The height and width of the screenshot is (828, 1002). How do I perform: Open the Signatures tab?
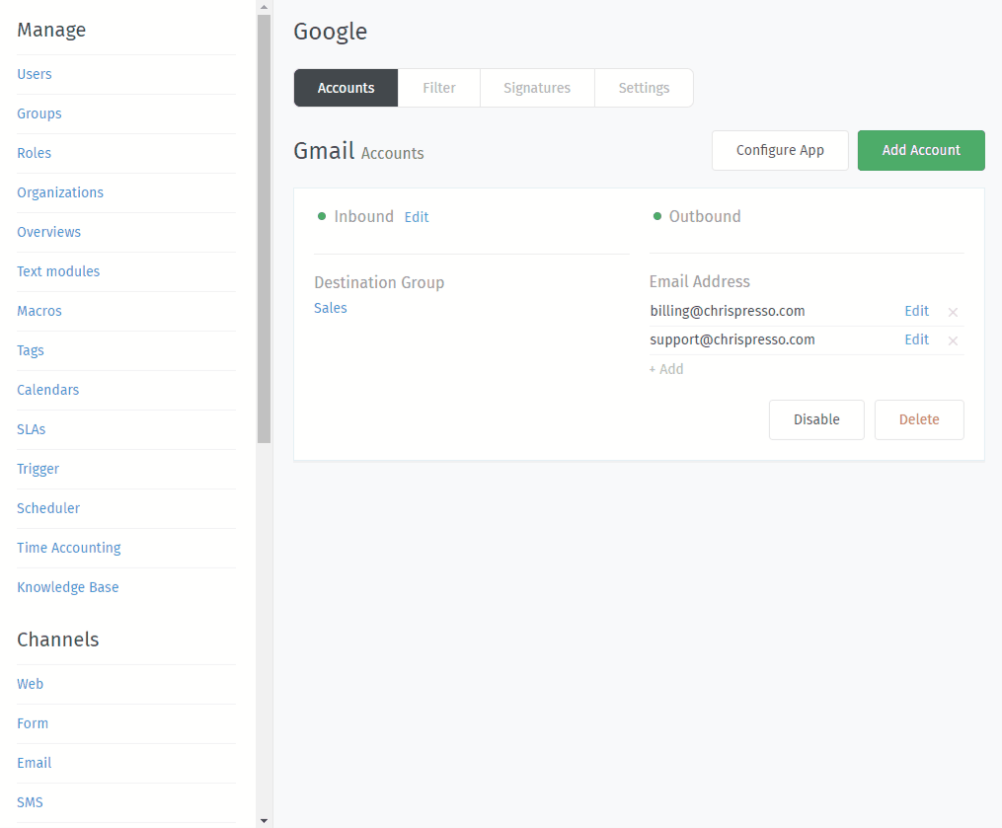537,88
